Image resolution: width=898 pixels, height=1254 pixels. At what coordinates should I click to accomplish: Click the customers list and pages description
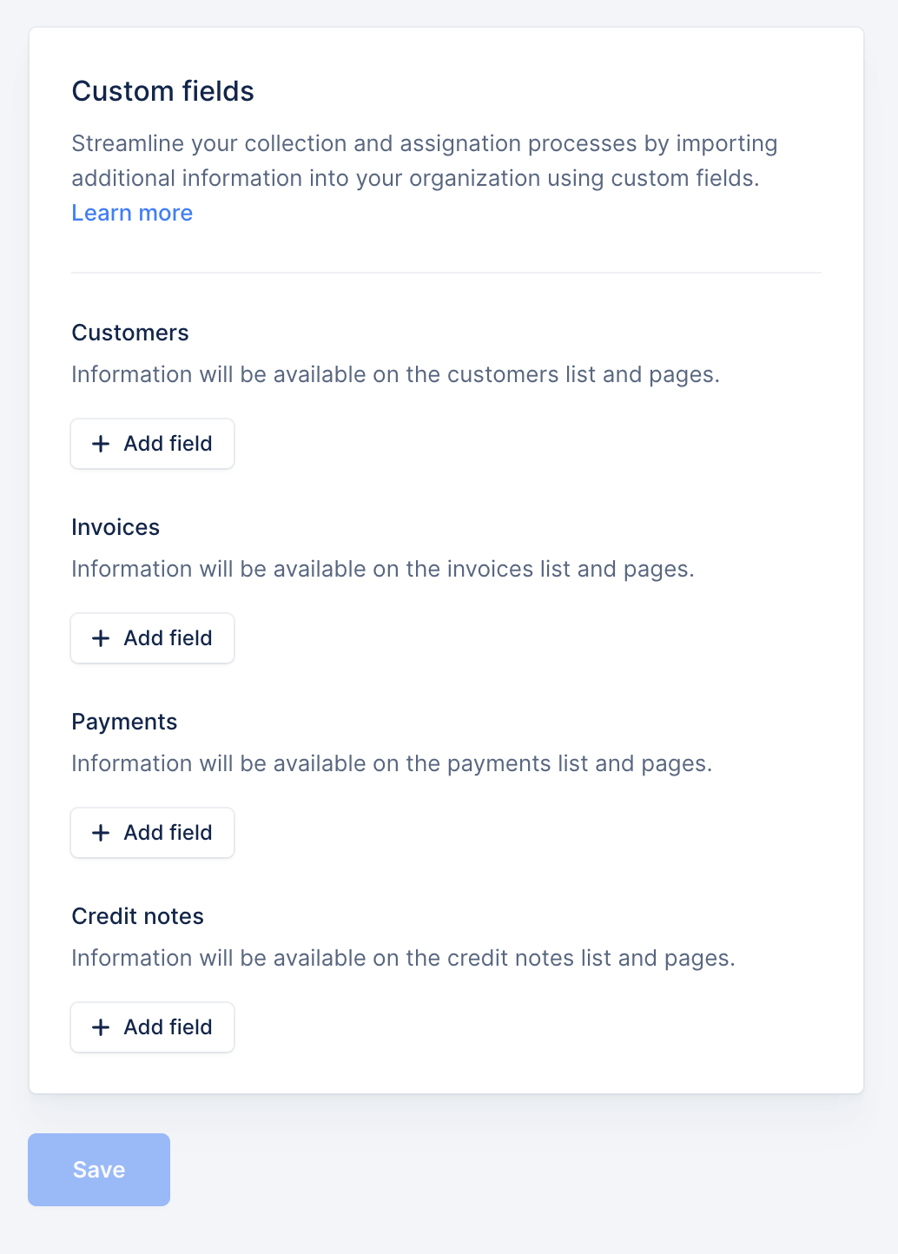pos(396,374)
